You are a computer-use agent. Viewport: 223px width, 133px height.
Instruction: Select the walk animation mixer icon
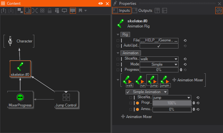(129, 81)
